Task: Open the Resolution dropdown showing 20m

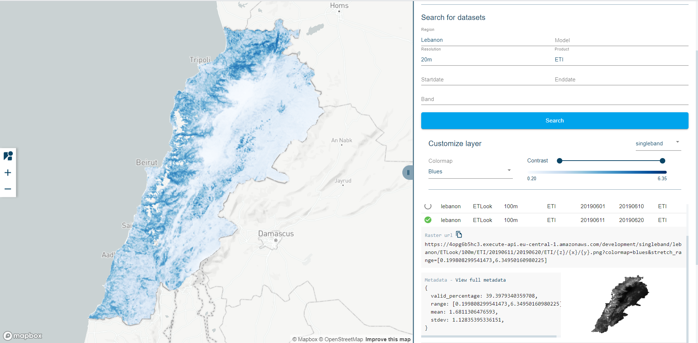Action: click(x=487, y=60)
